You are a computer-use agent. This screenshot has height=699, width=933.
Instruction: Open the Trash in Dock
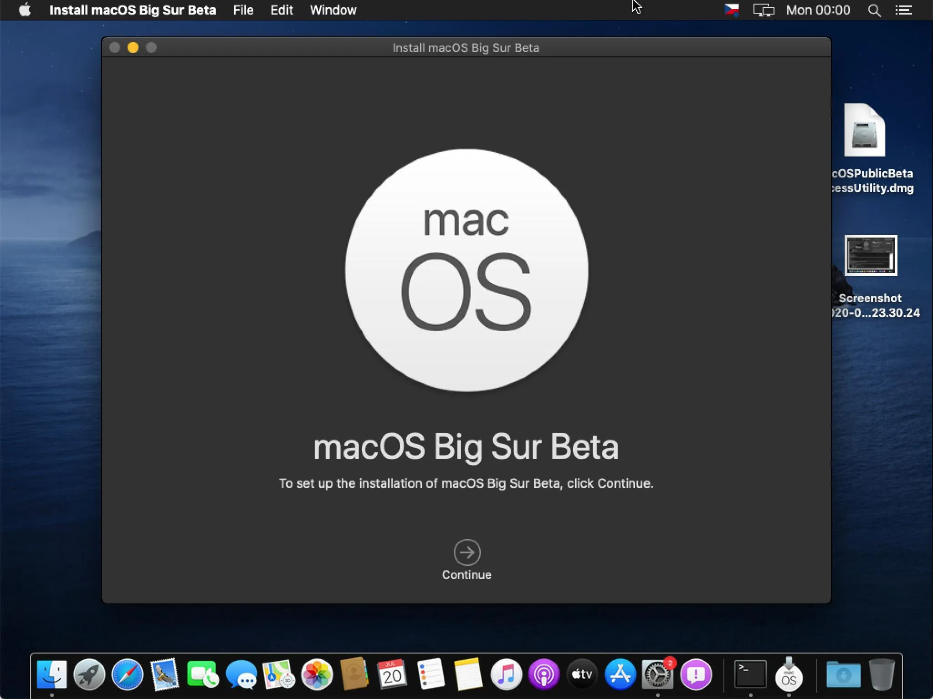(882, 674)
